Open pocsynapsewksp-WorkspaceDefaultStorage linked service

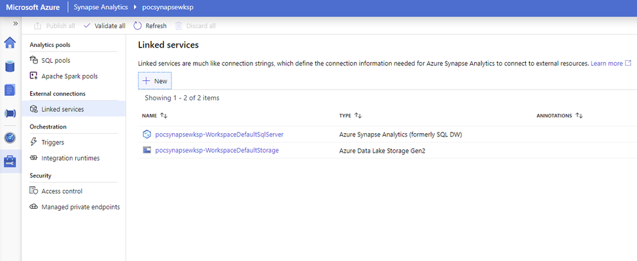pyautogui.click(x=217, y=150)
